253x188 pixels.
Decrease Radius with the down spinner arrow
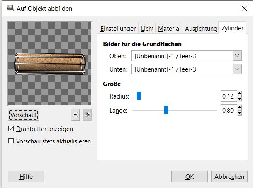[x=240, y=99]
